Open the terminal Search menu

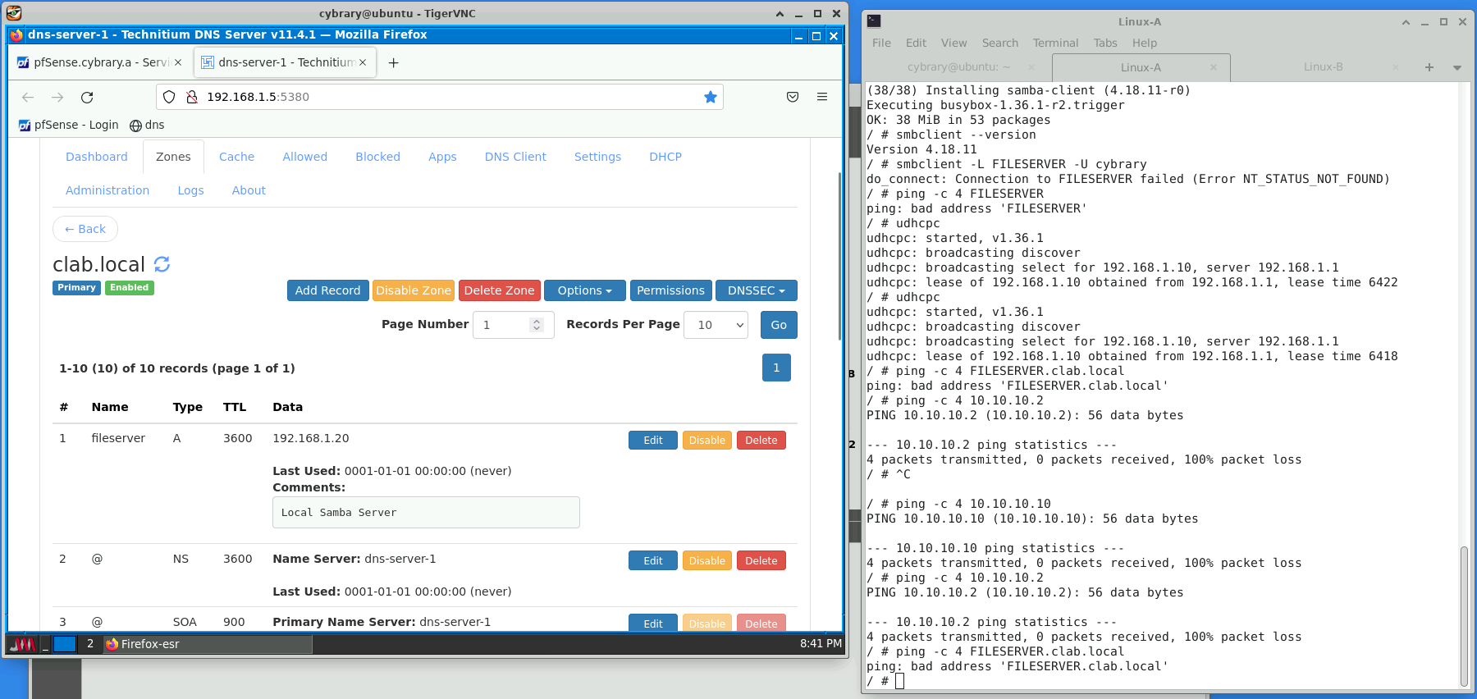point(999,43)
